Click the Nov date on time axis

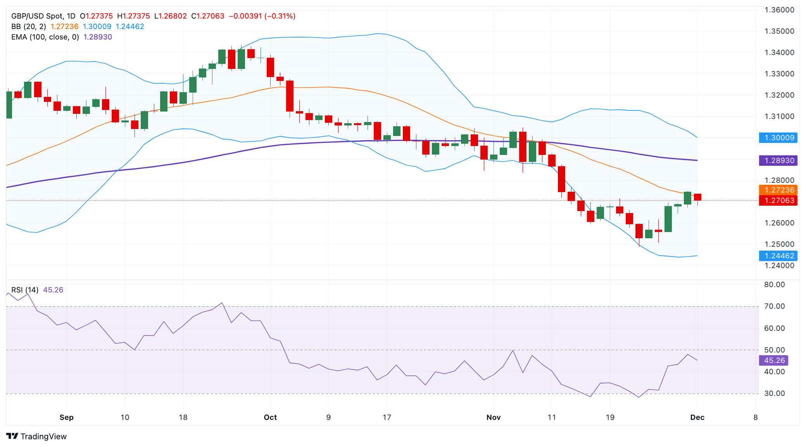click(494, 417)
